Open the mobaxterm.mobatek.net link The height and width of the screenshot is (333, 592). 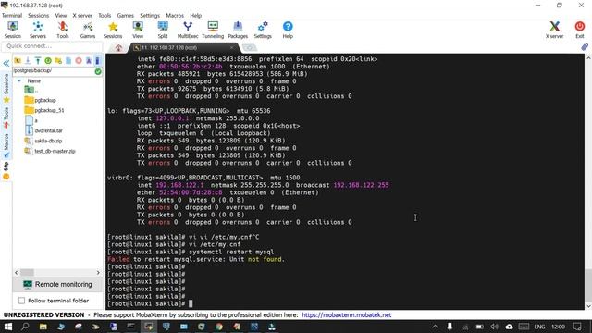[346, 314]
